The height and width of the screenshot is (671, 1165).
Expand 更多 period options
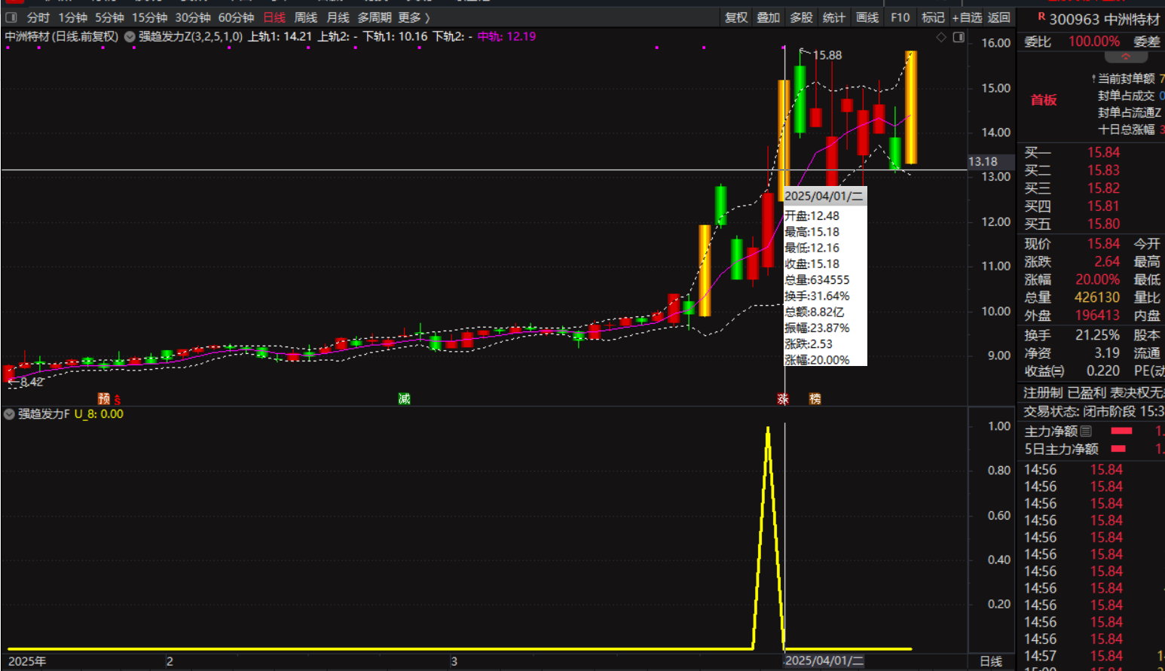click(414, 17)
